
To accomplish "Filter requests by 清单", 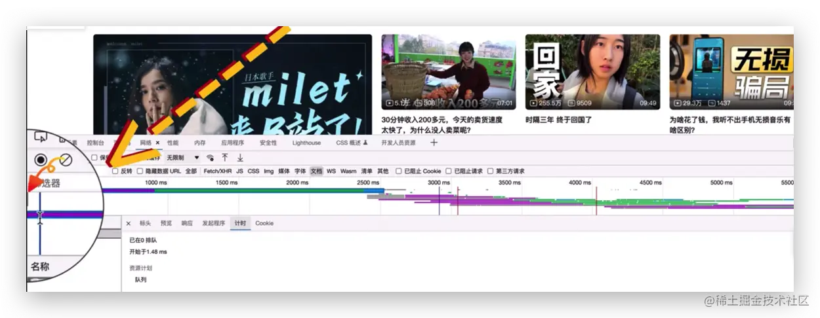I will point(367,171).
